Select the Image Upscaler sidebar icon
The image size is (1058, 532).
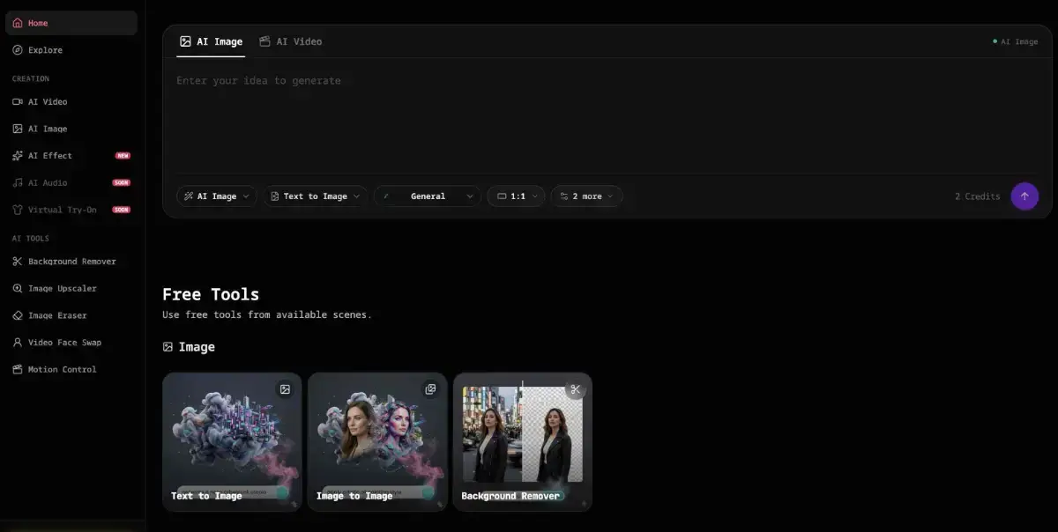[18, 288]
